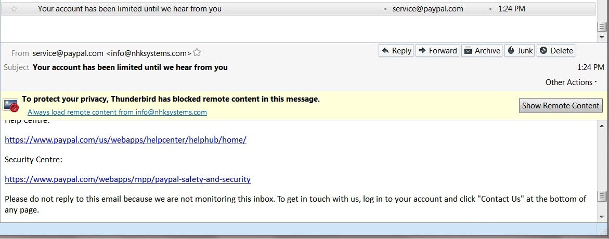Select the message row in the list
This screenshot has width=609, height=239.
[x=208, y=9]
